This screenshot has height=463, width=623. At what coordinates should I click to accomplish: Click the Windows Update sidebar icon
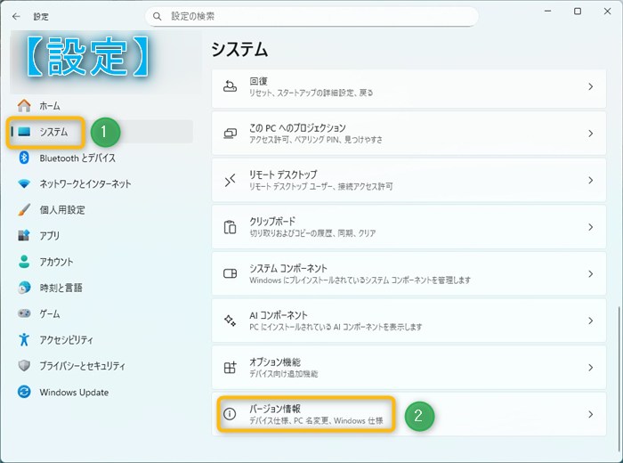click(x=24, y=392)
